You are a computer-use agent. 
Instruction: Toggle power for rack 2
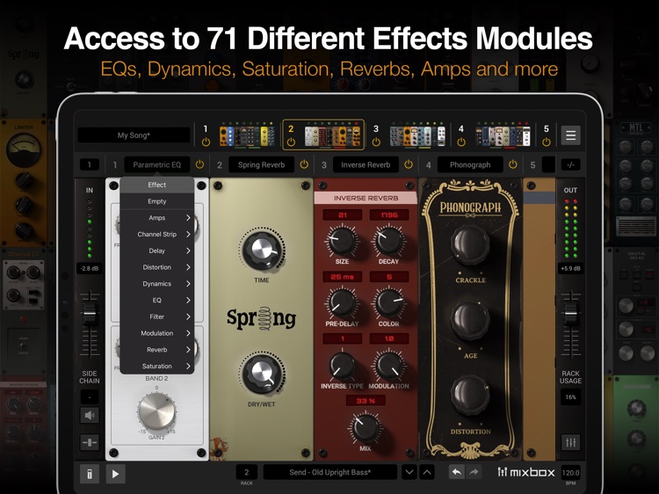[x=291, y=142]
